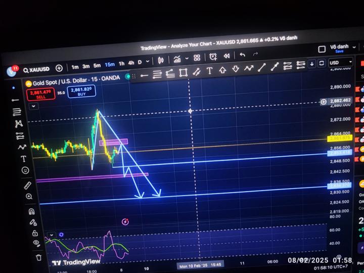Select the info line favorite tool
This screenshot has height=273, width=364.
click(275, 66)
